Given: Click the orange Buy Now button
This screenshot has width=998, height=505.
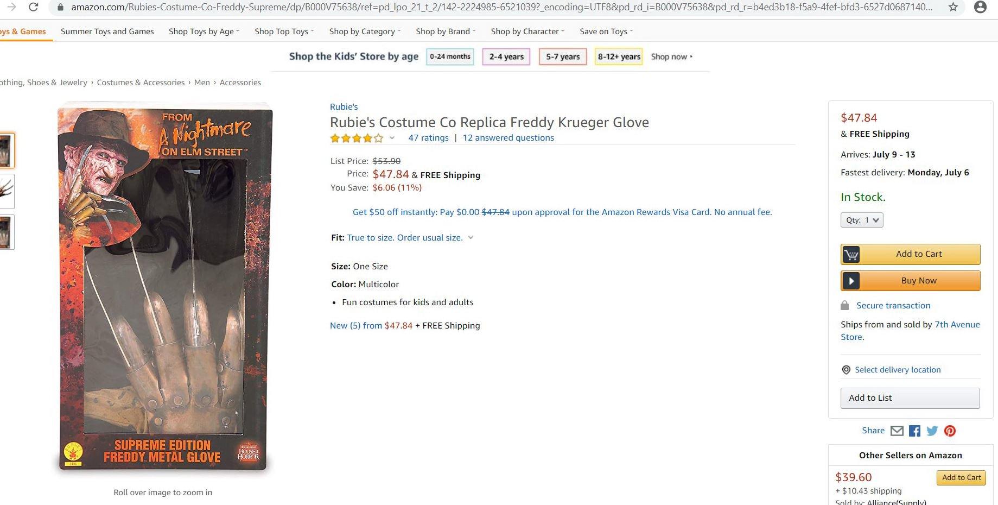Looking at the screenshot, I should pyautogui.click(x=910, y=281).
